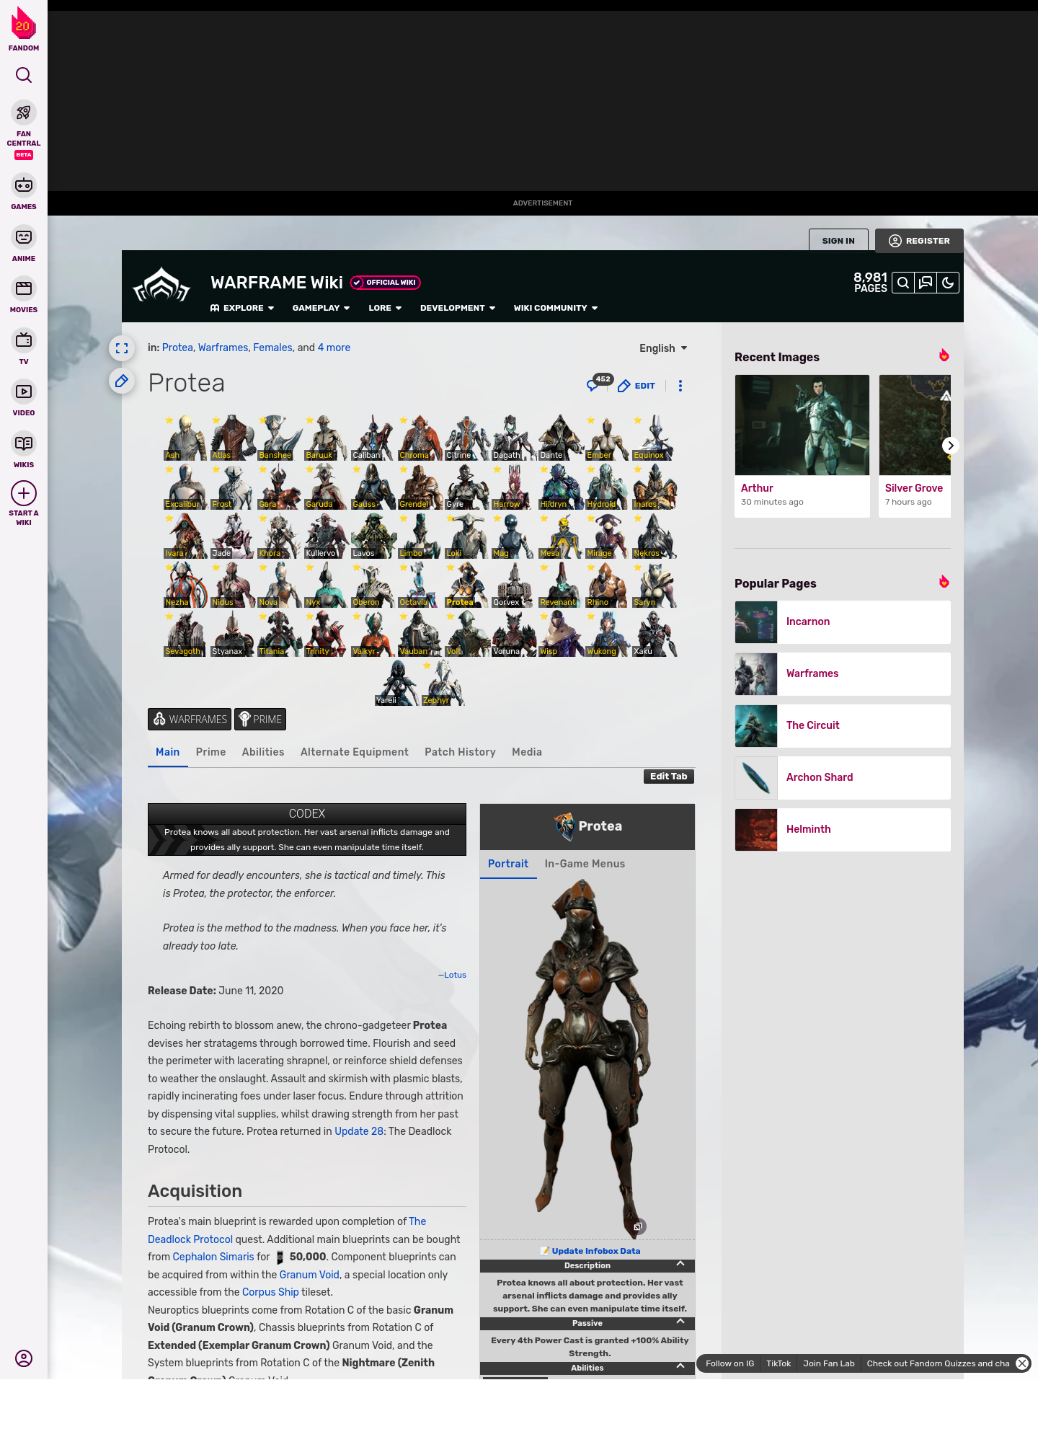This screenshot has height=1442, width=1038.
Task: Open the Granum Void link
Action: (x=309, y=1275)
